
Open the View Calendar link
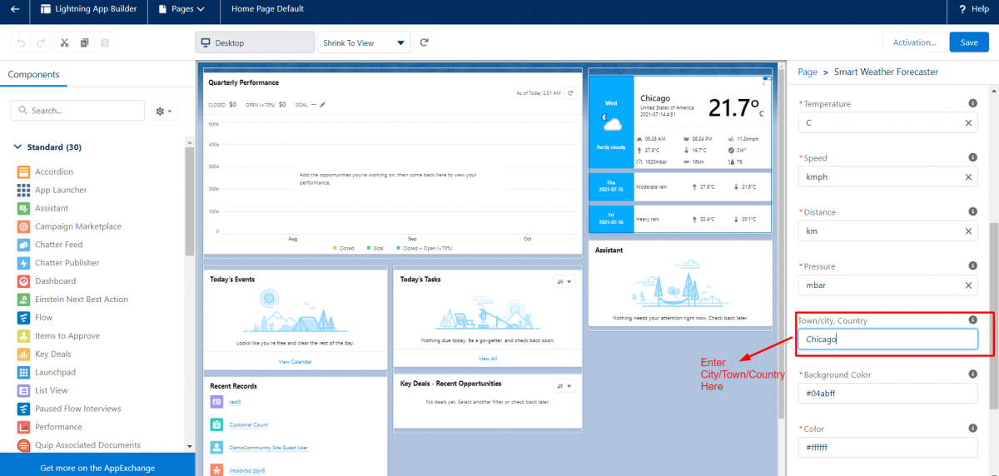[x=296, y=362]
